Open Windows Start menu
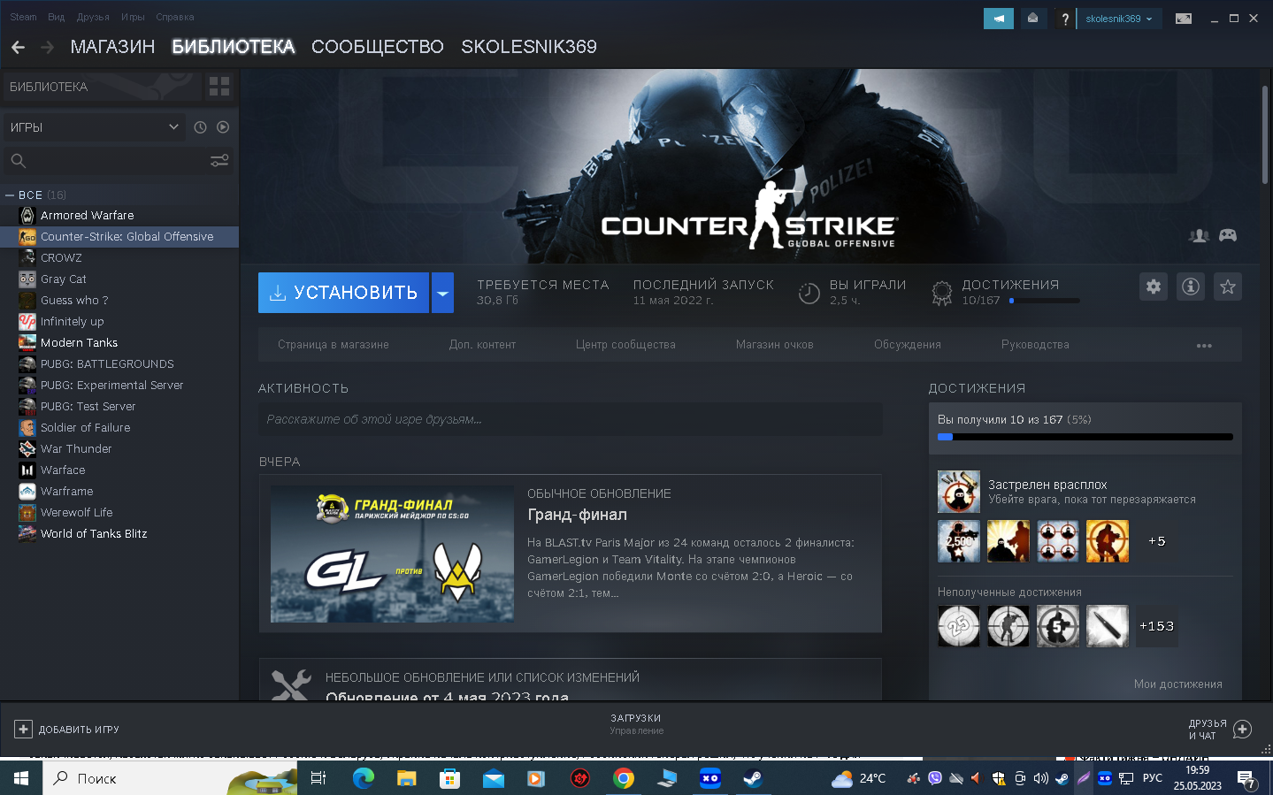This screenshot has height=795, width=1273. 21,778
